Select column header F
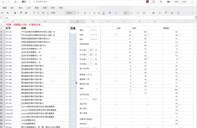 (x=124, y=22)
